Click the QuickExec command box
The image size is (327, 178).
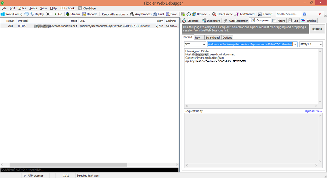[x=89, y=170]
